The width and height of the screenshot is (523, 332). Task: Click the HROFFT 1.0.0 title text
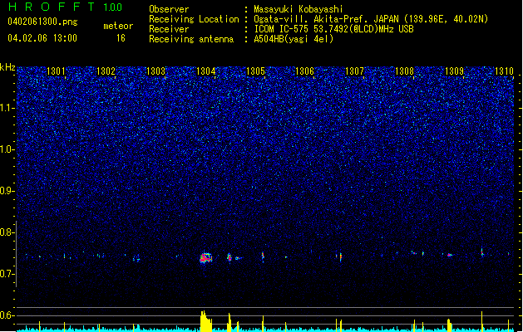pos(65,7)
